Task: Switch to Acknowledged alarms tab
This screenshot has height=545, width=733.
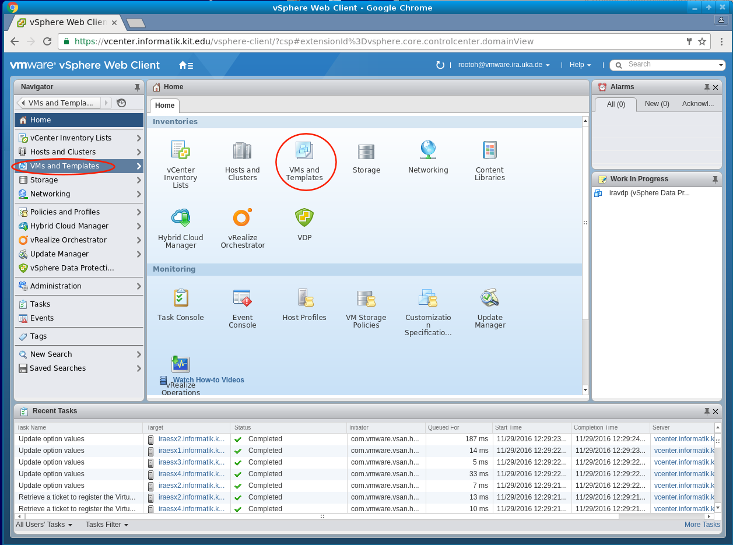Action: pyautogui.click(x=697, y=104)
